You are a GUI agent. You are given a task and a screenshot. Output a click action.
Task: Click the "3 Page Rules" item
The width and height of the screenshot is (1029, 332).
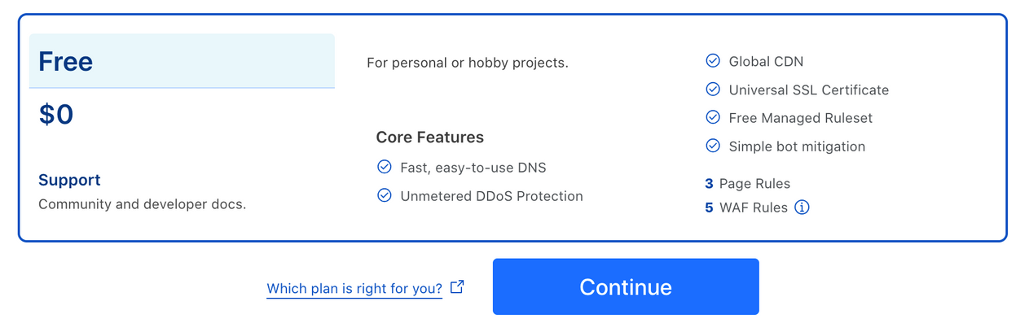747,184
